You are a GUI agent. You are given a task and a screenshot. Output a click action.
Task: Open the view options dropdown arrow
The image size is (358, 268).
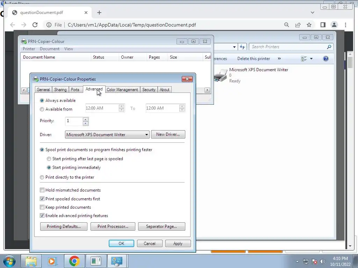point(311,59)
